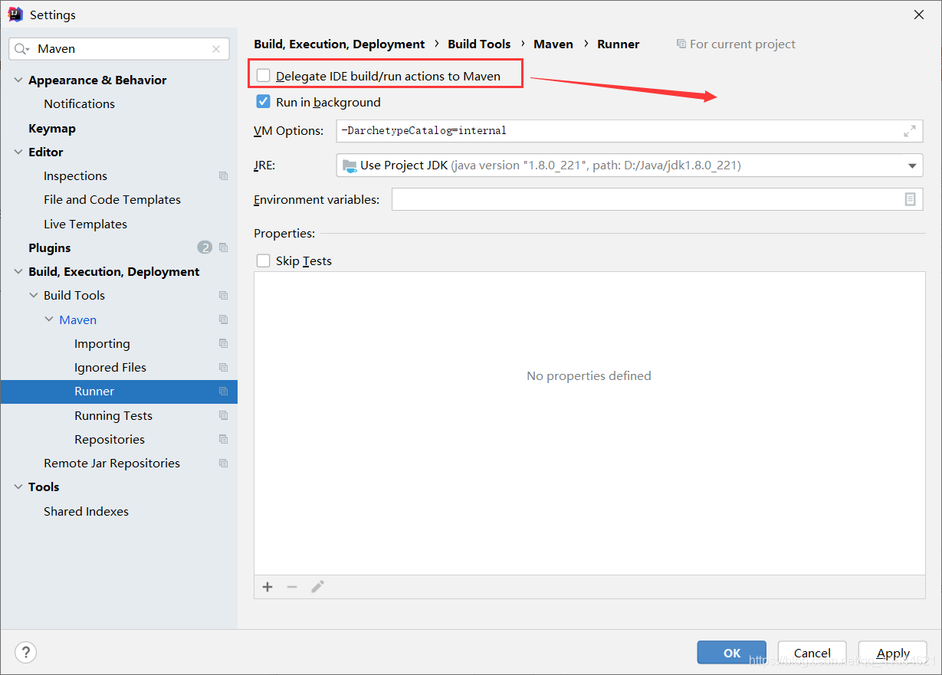Click OK button
The height and width of the screenshot is (675, 942).
click(x=732, y=653)
